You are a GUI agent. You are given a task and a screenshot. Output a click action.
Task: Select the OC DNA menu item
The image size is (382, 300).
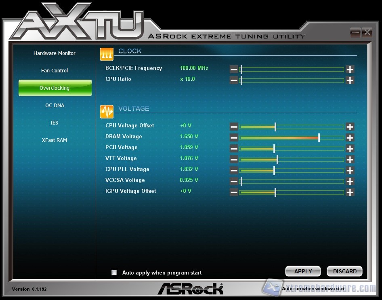[x=55, y=106]
